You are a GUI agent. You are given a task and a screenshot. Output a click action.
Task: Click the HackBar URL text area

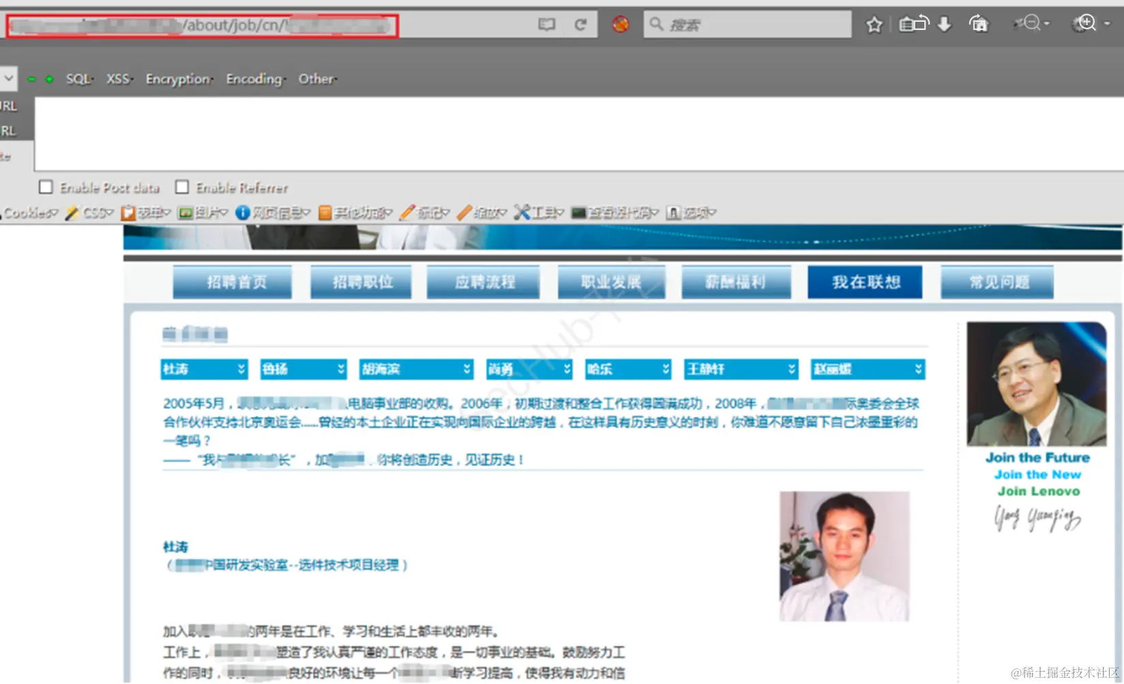tap(579, 134)
